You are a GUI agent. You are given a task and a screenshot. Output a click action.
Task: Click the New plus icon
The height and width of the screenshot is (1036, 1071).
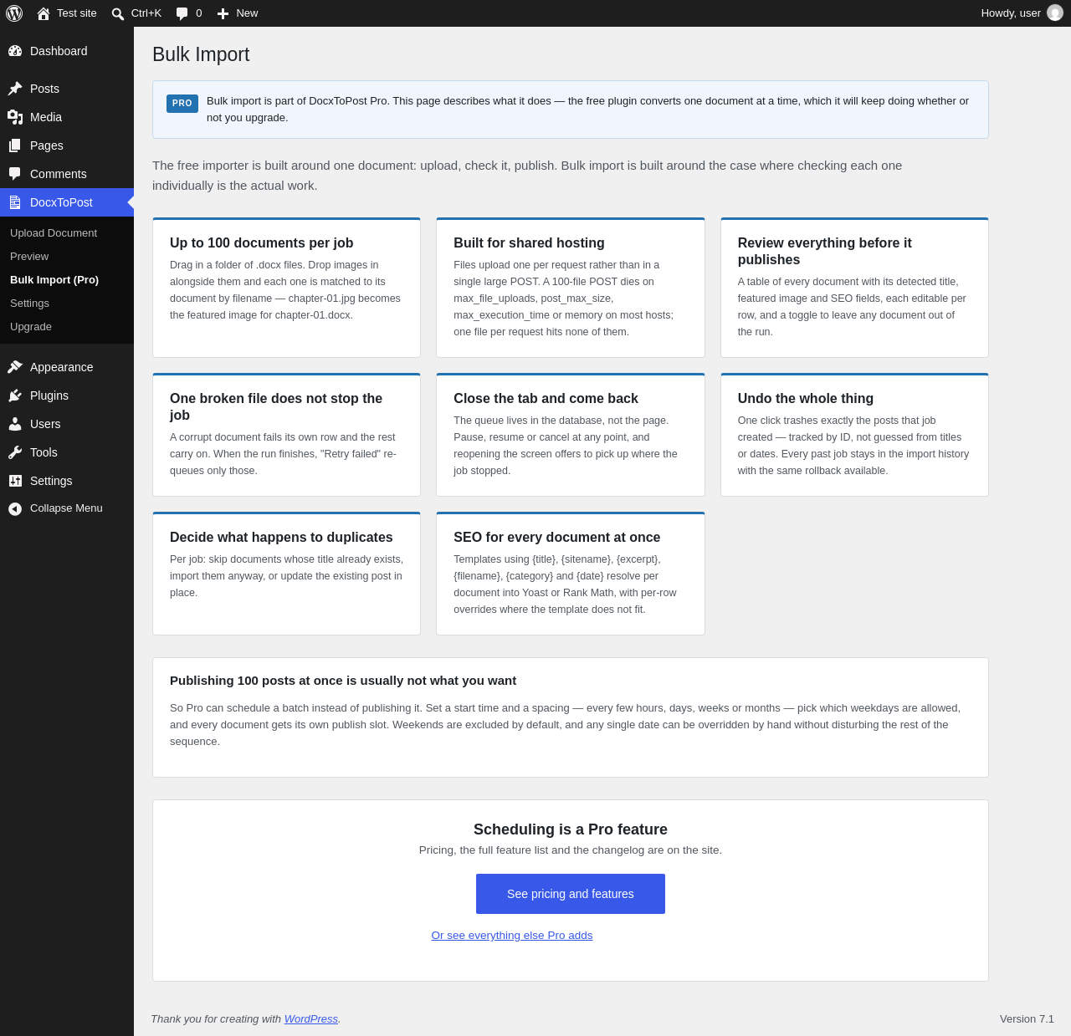click(223, 13)
